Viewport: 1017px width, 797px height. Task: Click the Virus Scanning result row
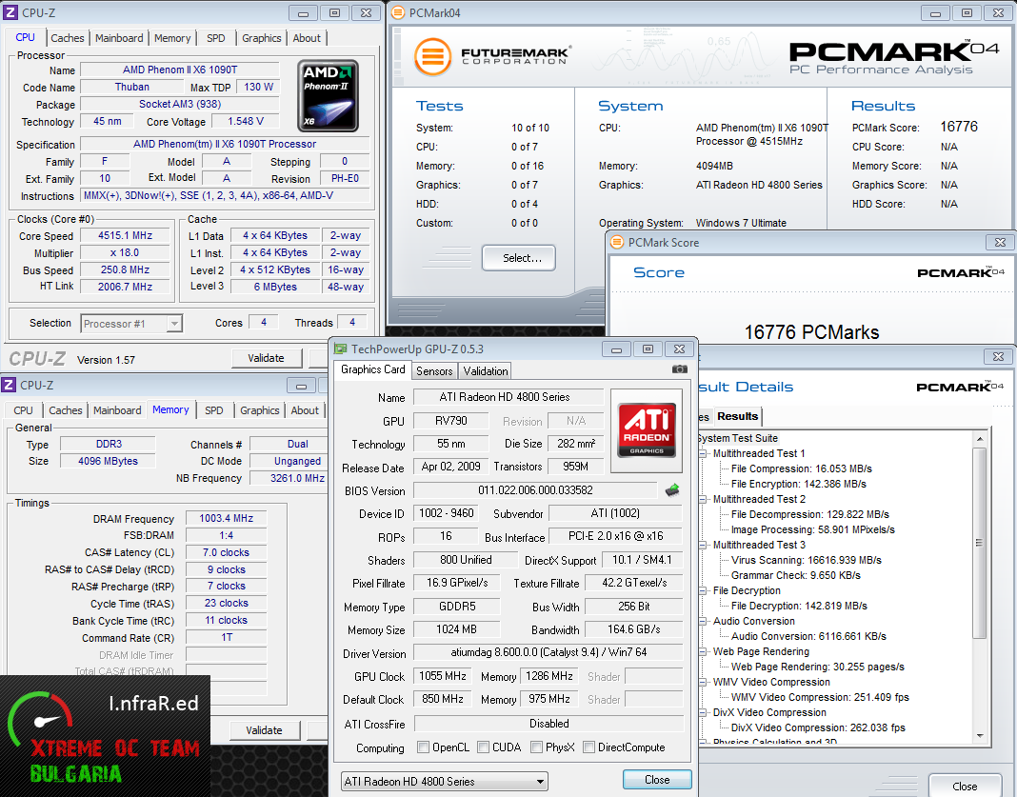coord(807,560)
